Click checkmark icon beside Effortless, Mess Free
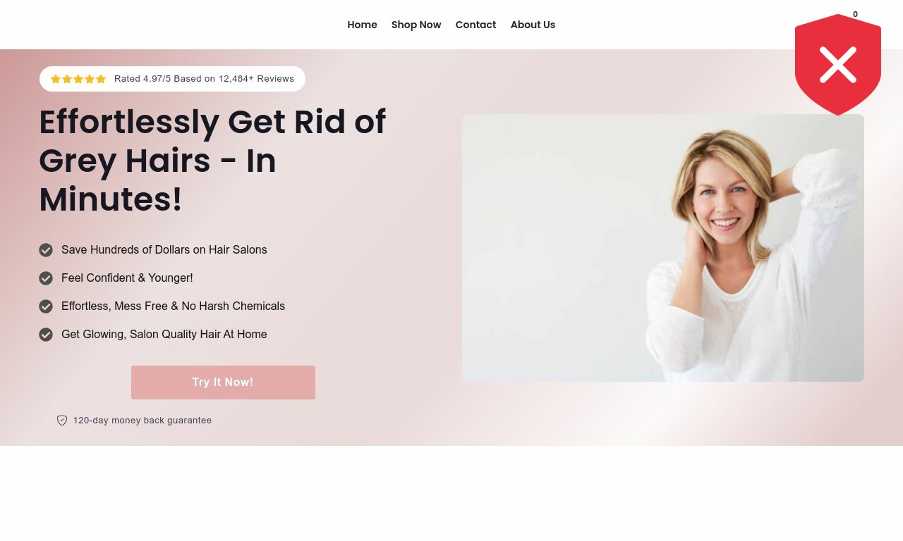This screenshot has height=541, width=903. pos(46,306)
